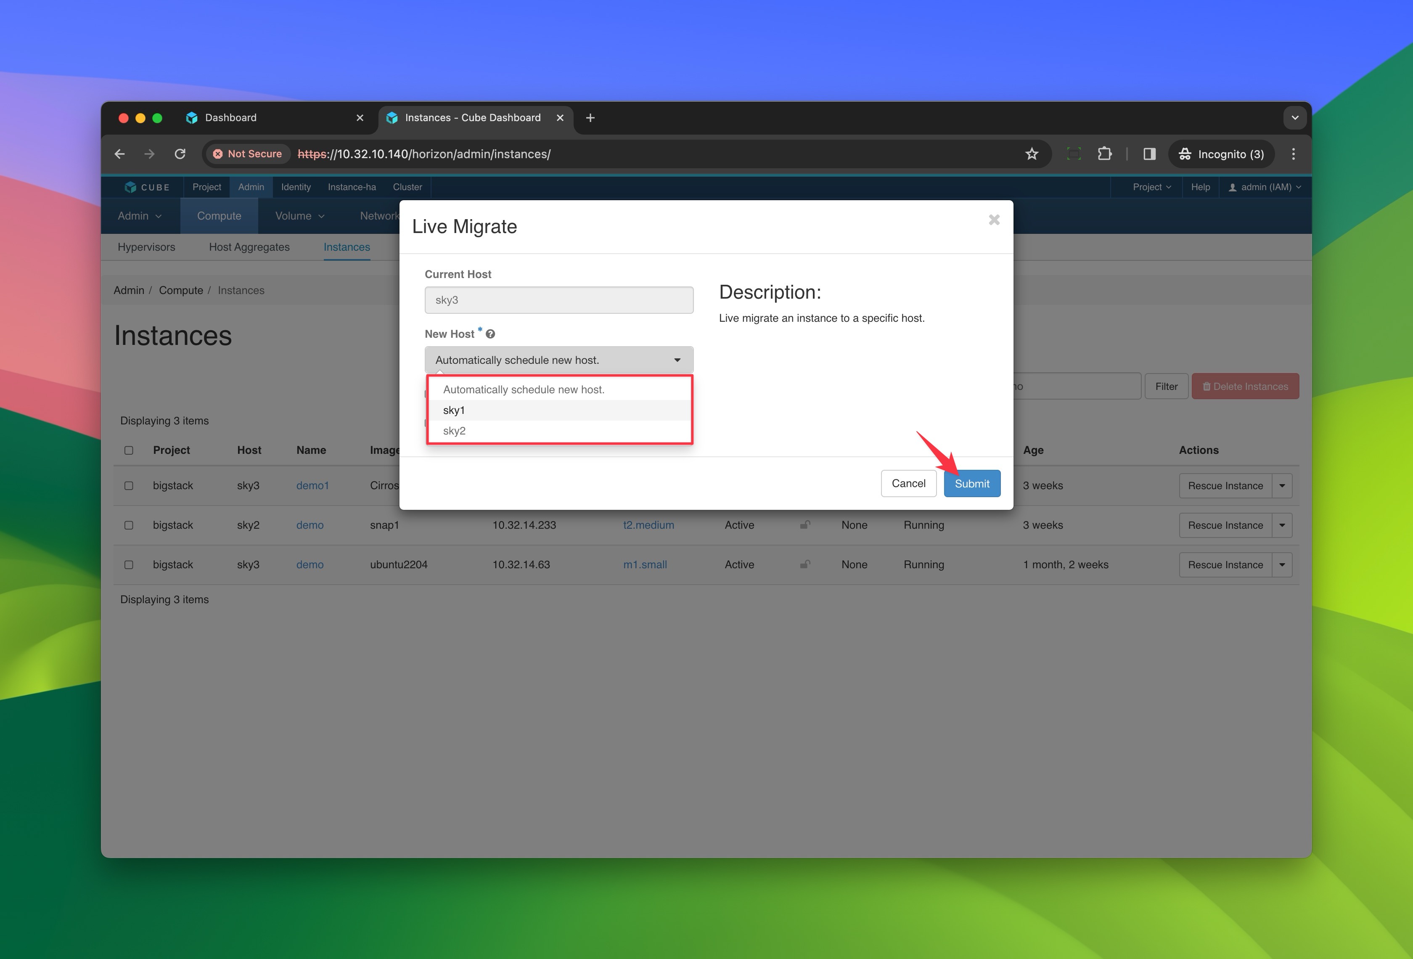Click Rescue Instance for the snap1 row
The height and width of the screenshot is (959, 1413).
(x=1225, y=525)
